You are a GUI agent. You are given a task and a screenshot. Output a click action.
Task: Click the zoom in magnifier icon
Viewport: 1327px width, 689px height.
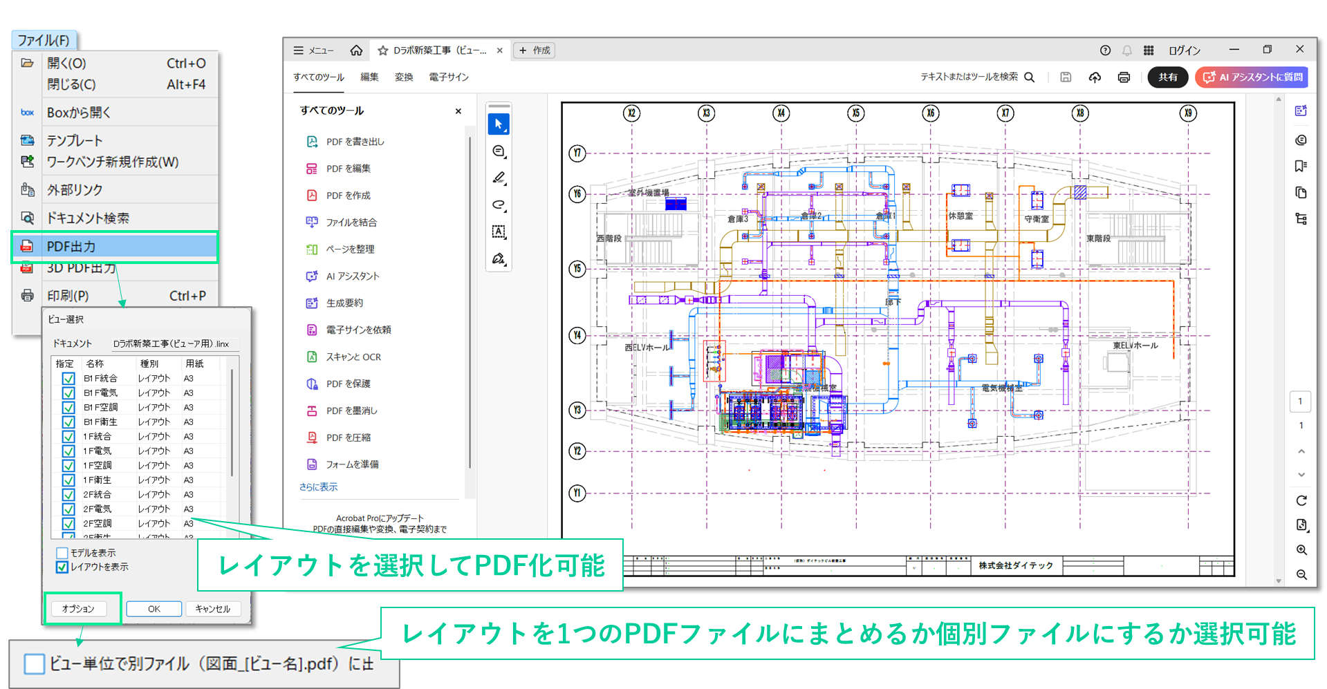pyautogui.click(x=1301, y=550)
